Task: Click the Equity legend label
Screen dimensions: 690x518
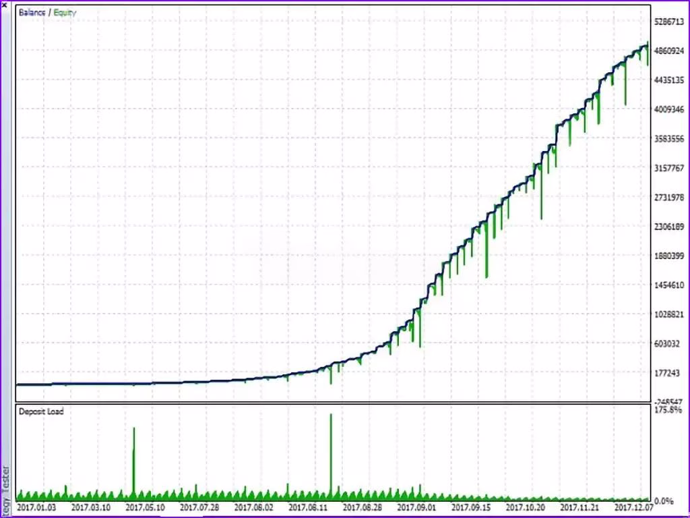Action: pos(65,12)
